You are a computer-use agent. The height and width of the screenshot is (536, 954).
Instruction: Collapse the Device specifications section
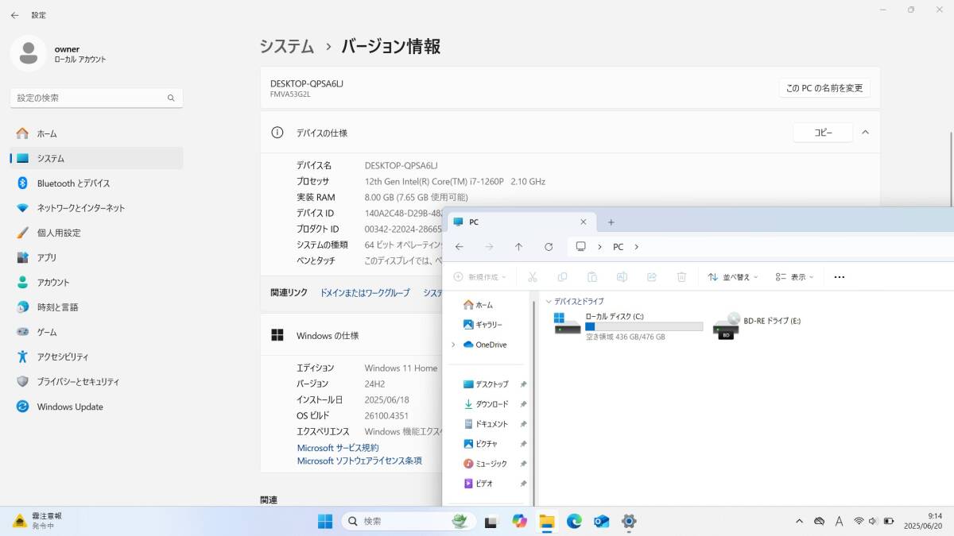click(x=866, y=133)
